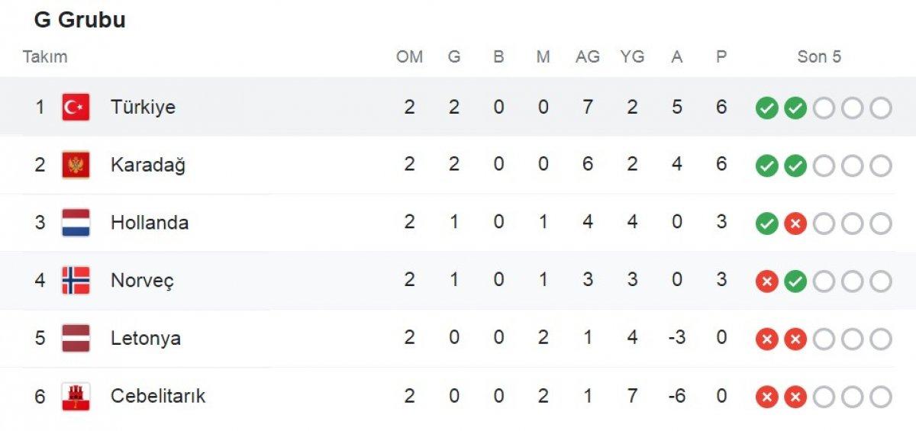Click the Takım column header
Screen dimensions: 916x431
click(x=45, y=56)
